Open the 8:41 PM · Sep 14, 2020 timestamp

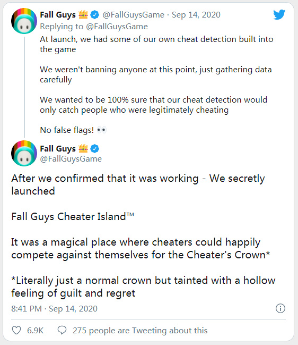[x=54, y=308]
